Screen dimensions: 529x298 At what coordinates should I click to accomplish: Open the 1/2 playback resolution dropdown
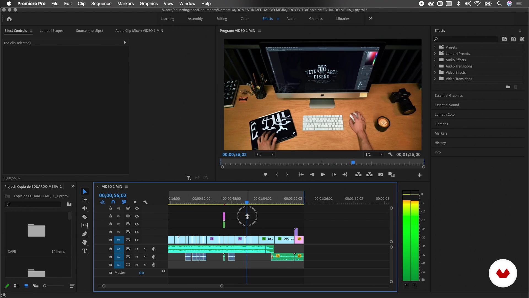[374, 155]
